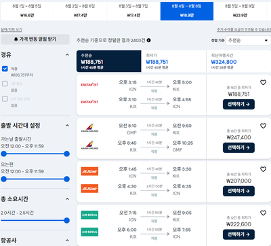Toggle the 2번 이상 경유 checkbox
Viewport: 271px width, 246px height.
click(x=5, y=99)
